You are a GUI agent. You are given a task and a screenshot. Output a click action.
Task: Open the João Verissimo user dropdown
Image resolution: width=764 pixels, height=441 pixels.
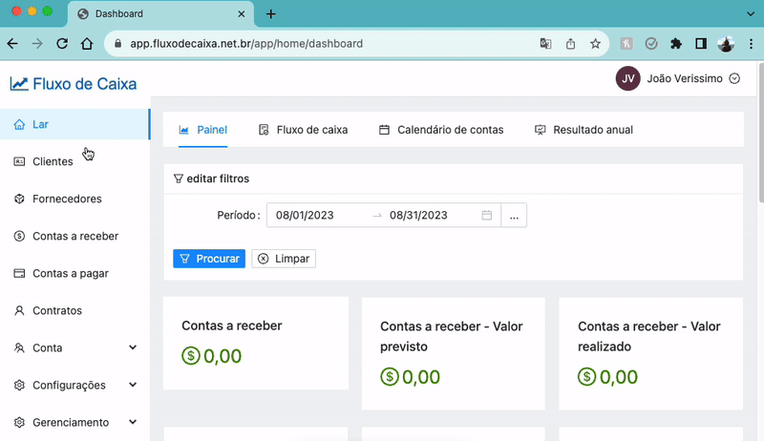[678, 78]
